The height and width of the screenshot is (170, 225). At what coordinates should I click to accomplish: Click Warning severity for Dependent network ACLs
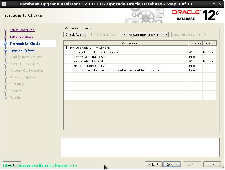tap(195, 52)
